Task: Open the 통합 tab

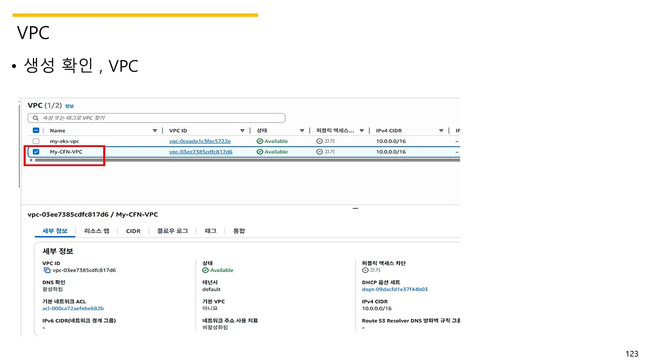Action: 239,231
